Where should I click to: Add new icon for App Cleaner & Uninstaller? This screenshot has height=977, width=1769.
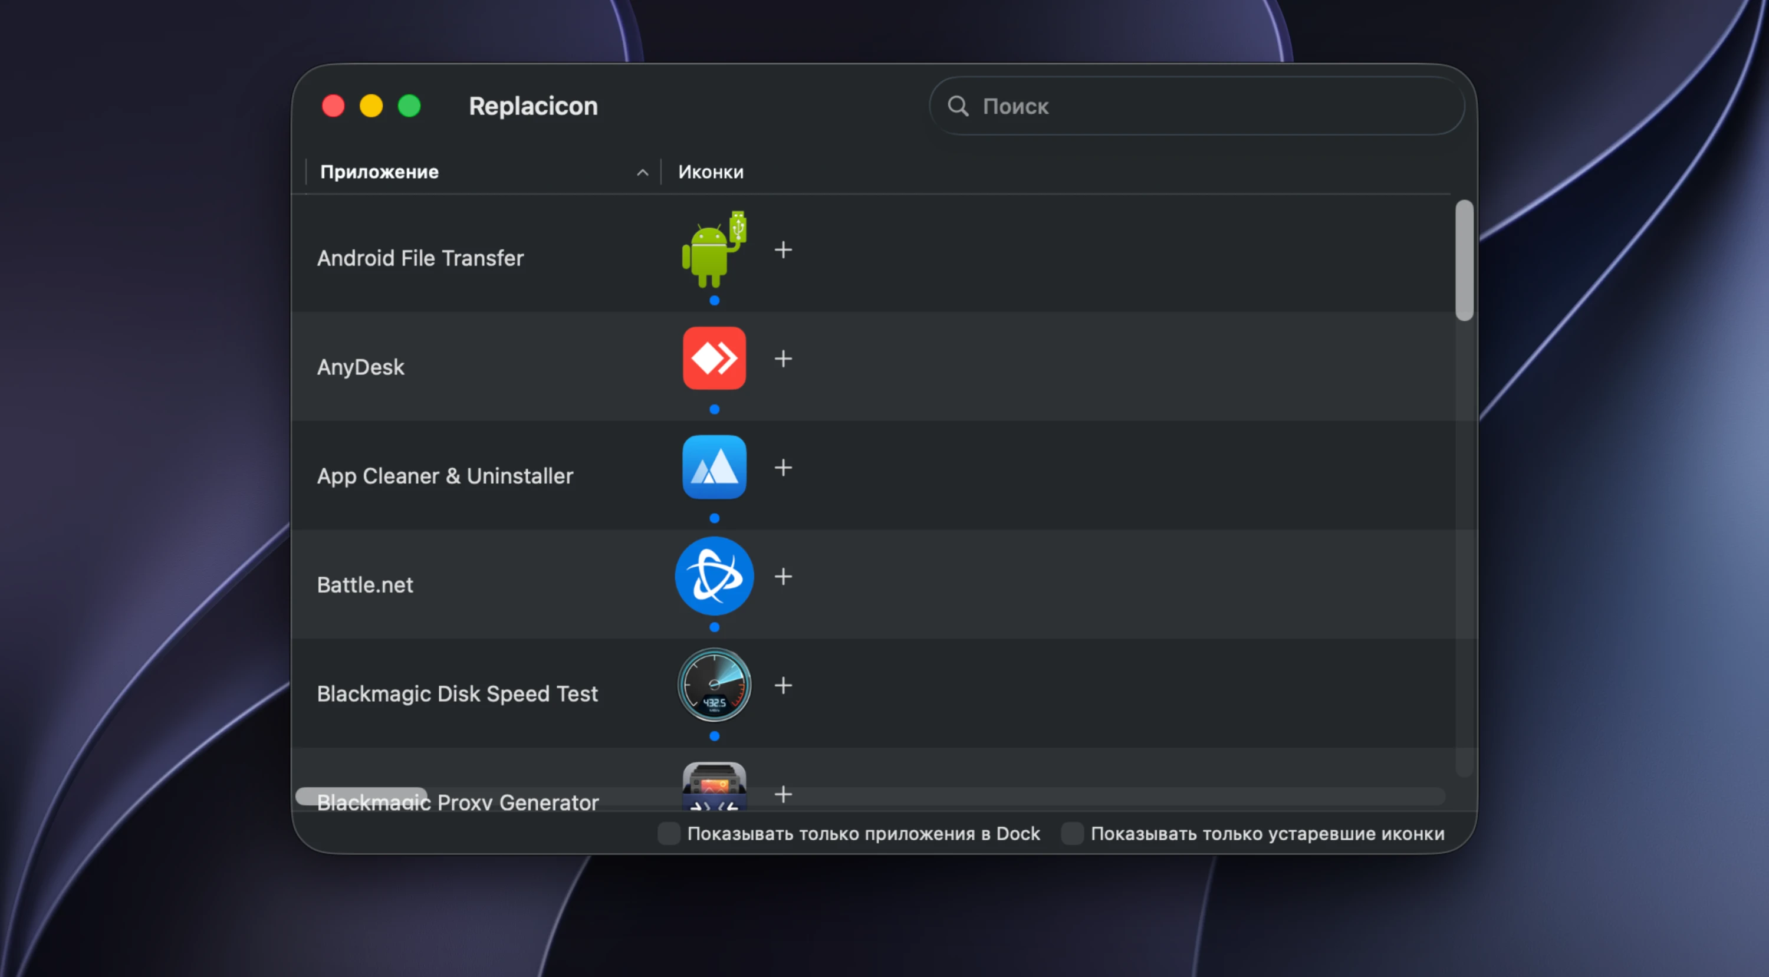pyautogui.click(x=783, y=468)
